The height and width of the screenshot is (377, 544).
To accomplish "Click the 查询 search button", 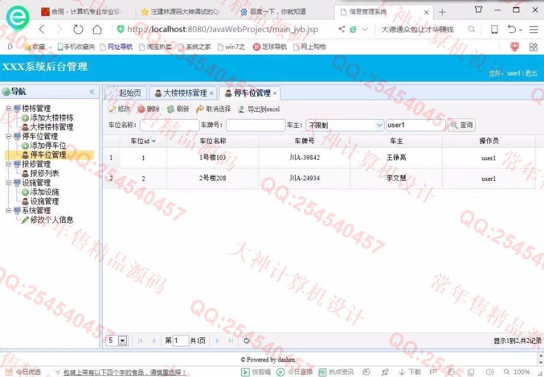I will (461, 125).
